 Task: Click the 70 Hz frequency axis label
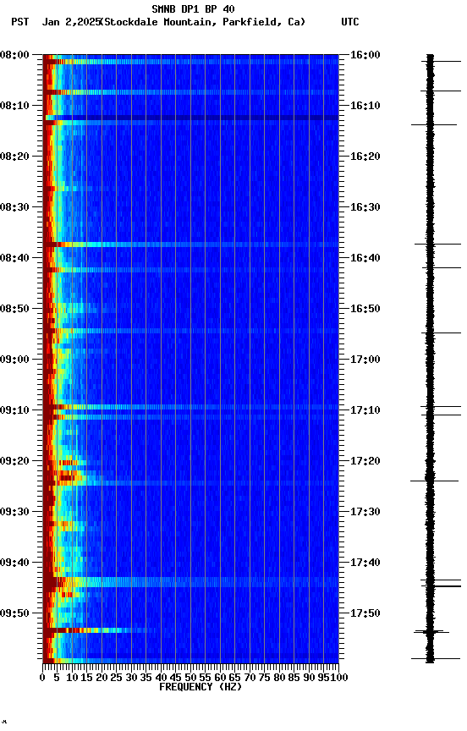pyautogui.click(x=250, y=678)
